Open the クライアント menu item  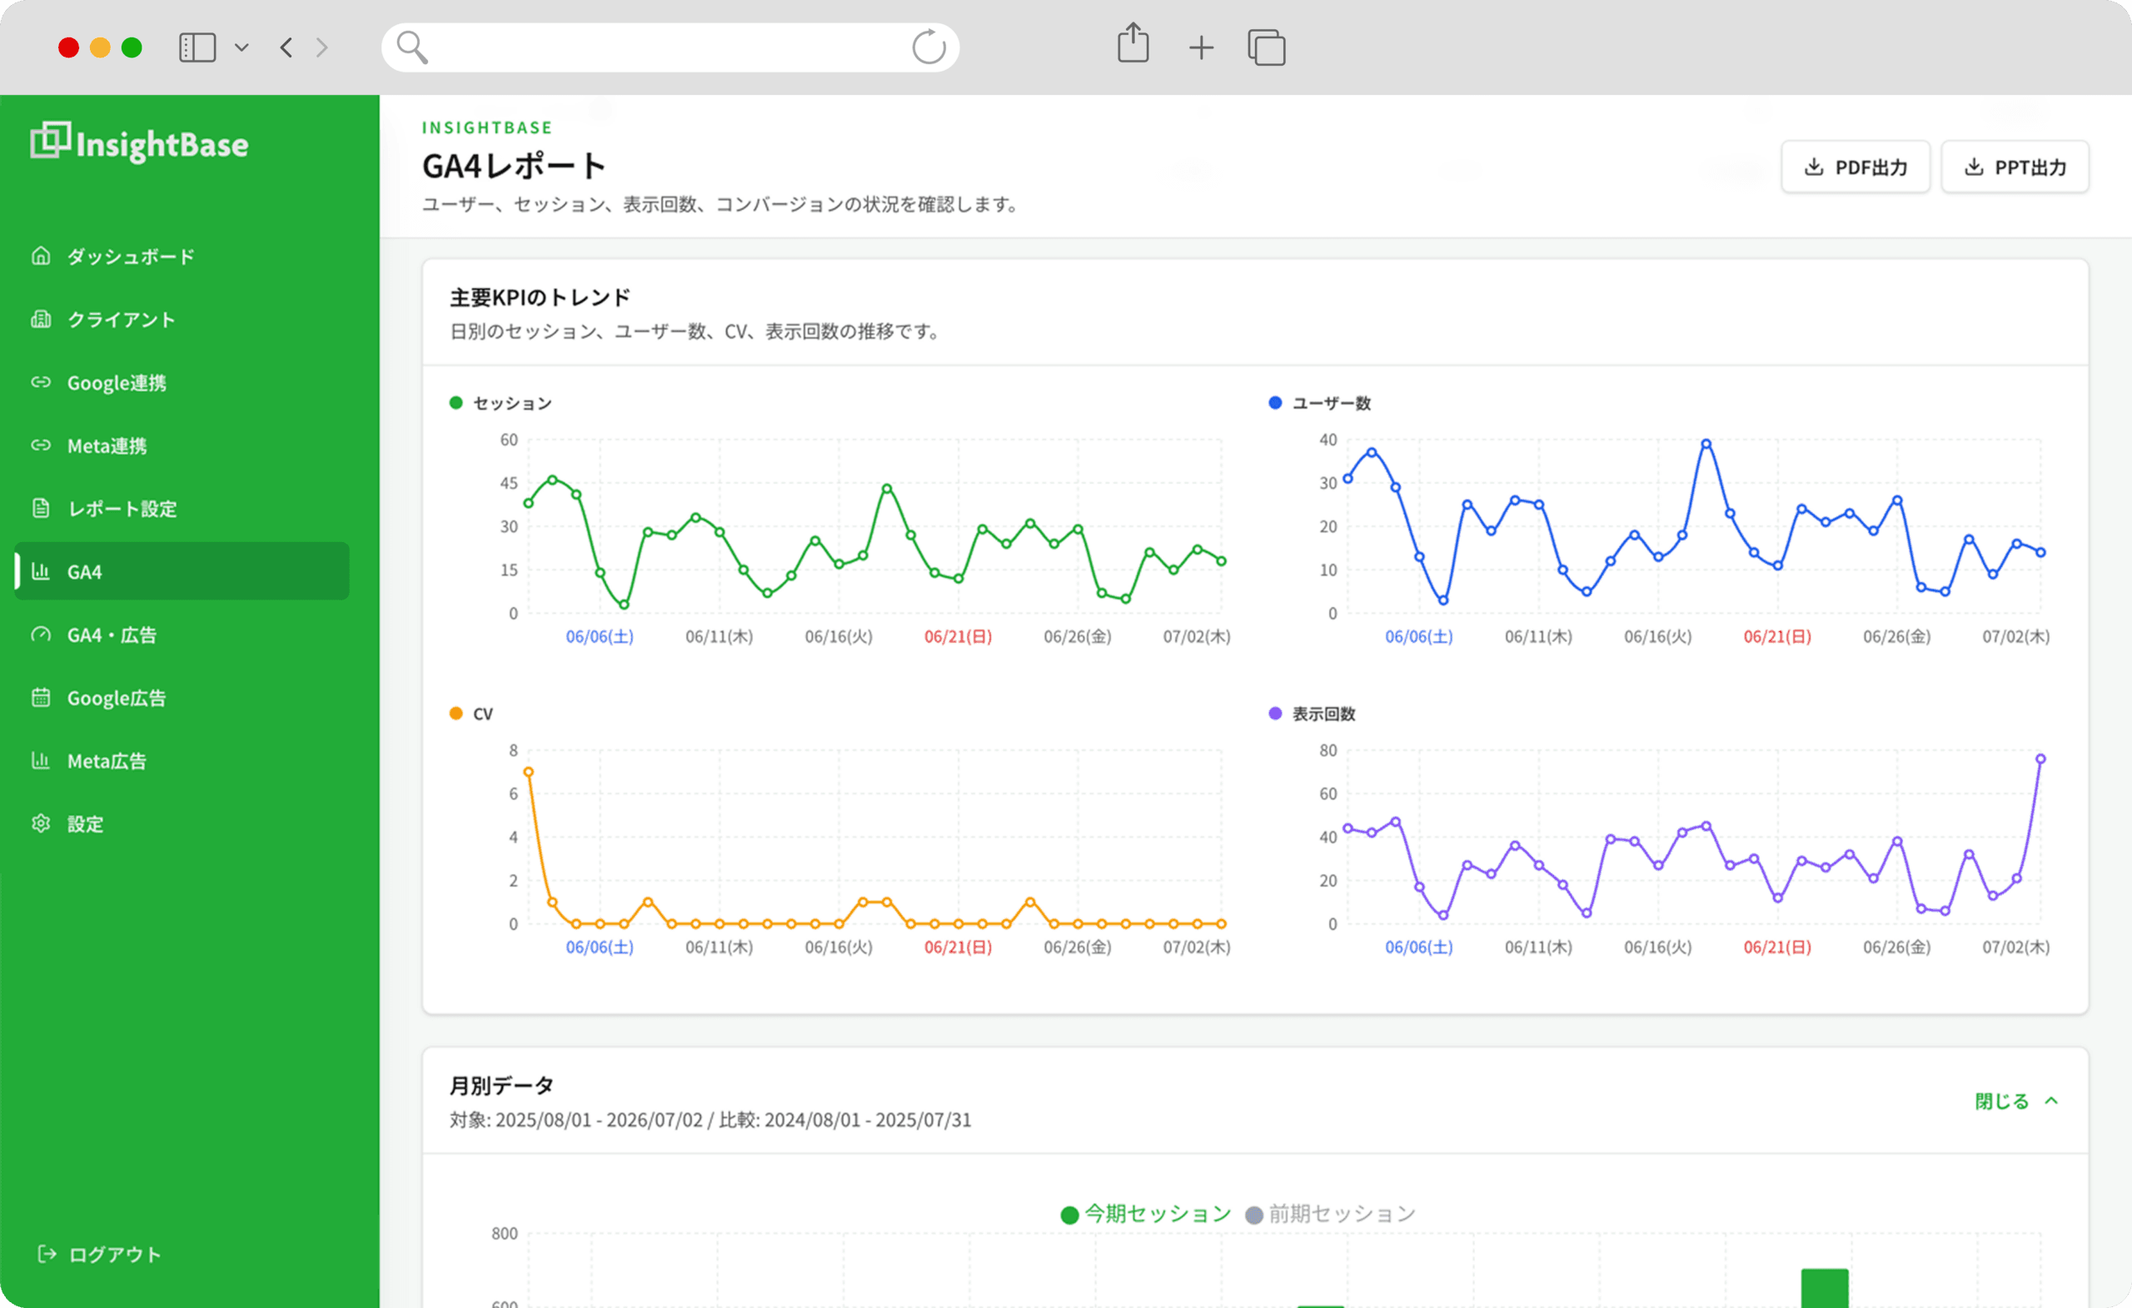(x=182, y=319)
